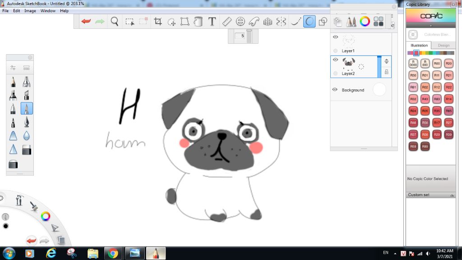Enable the Ruler guide

(x=226, y=21)
